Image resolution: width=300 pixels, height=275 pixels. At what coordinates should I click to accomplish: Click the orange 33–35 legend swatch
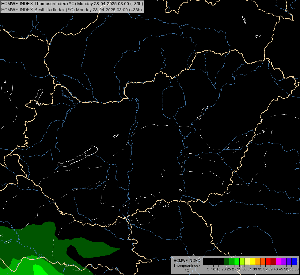[258, 261]
